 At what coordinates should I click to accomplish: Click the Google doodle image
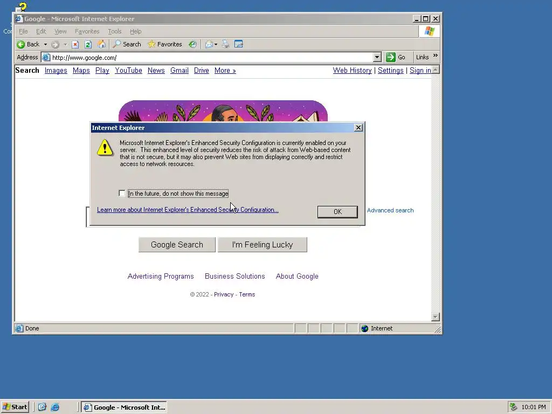click(x=223, y=111)
